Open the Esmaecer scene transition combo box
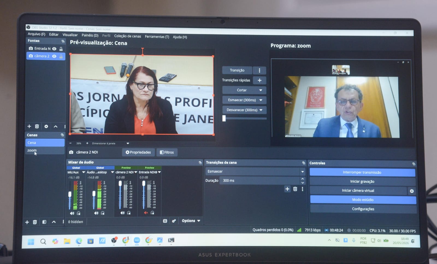Screen dimensions: 437x264 tap(255, 172)
